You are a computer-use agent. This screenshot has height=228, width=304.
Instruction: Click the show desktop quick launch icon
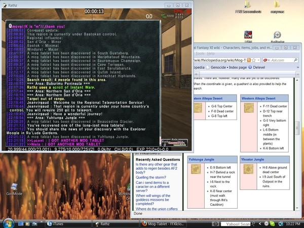pyautogui.click(x=21, y=224)
